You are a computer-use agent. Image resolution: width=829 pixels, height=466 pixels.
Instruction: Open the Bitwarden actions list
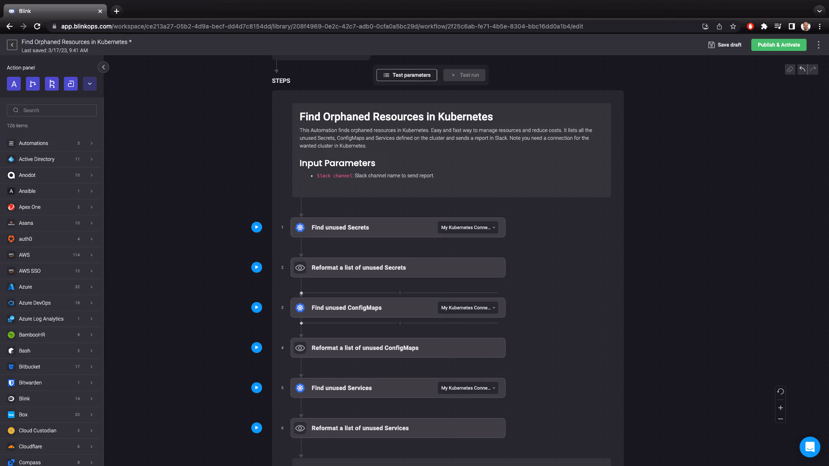(x=50, y=383)
